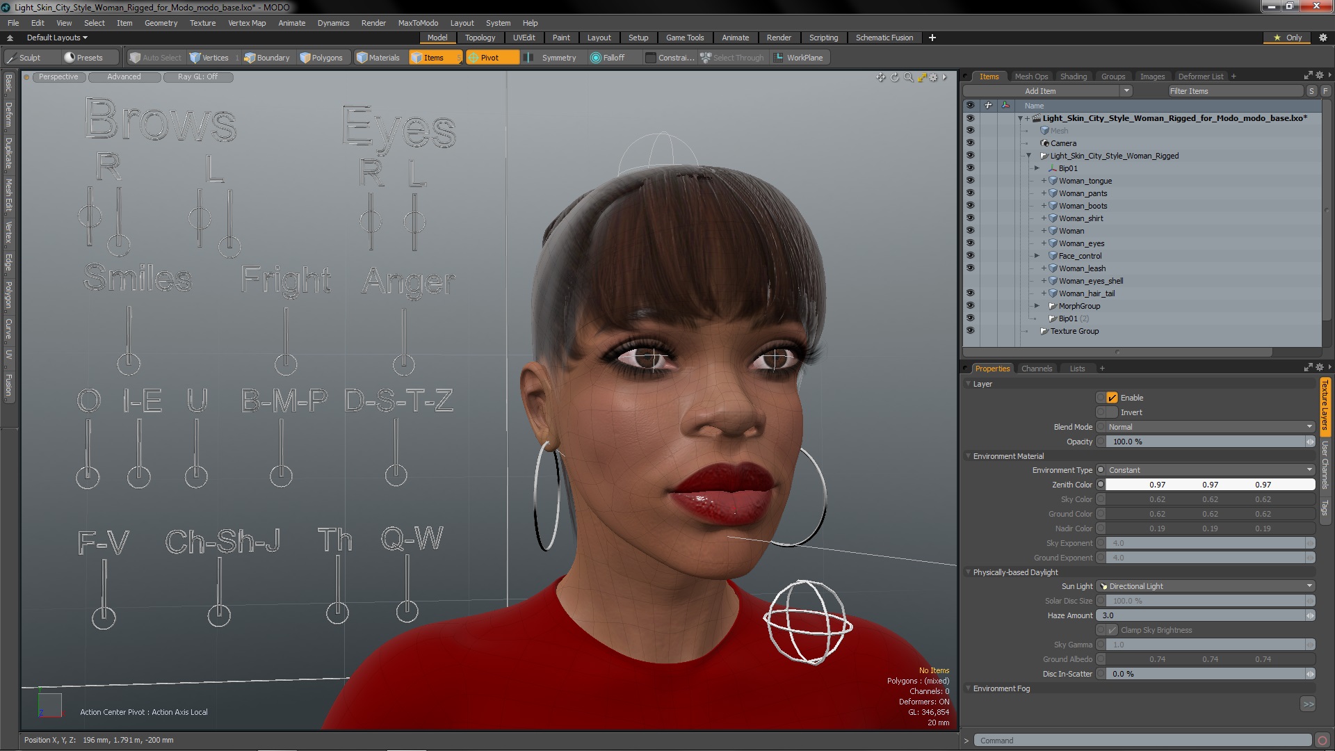1335x751 pixels.
Task: Toggle Clamp Sky Brightness checkbox
Action: (x=1112, y=630)
